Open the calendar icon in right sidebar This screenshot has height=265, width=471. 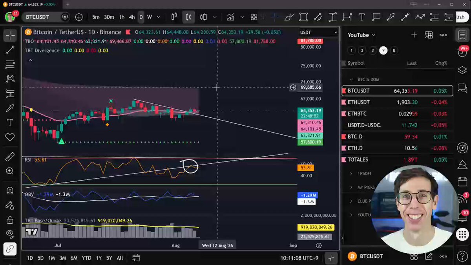(x=462, y=182)
